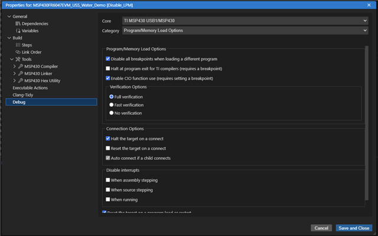Screen dimensions: 378x236
Task: Collapse the Build section
Action: tap(8, 38)
